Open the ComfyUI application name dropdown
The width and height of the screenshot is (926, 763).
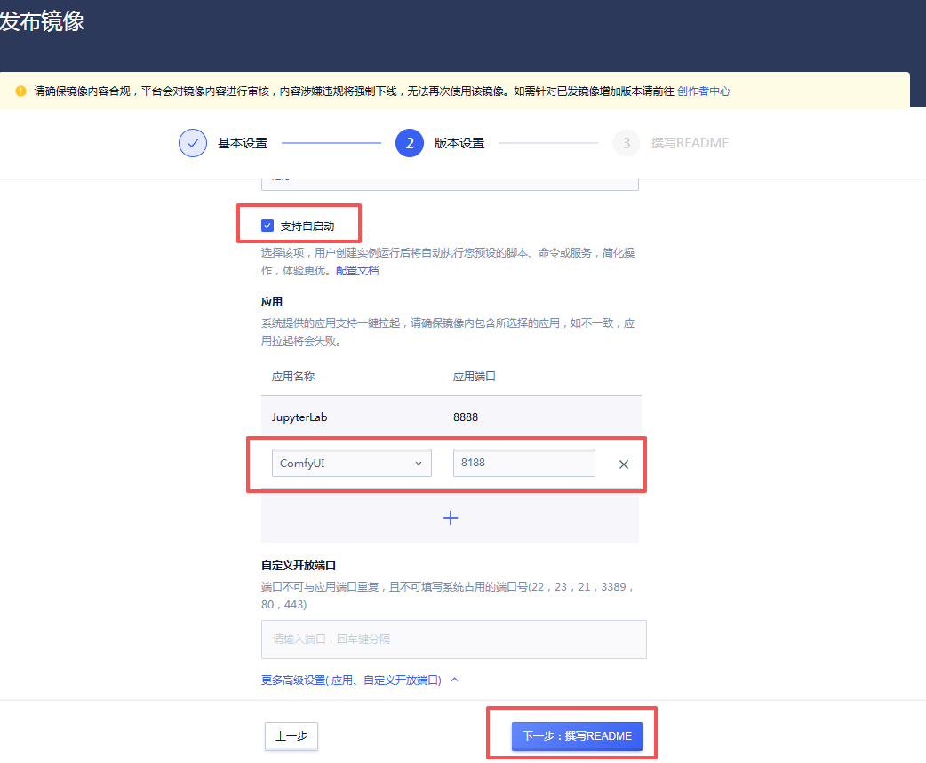coord(351,463)
